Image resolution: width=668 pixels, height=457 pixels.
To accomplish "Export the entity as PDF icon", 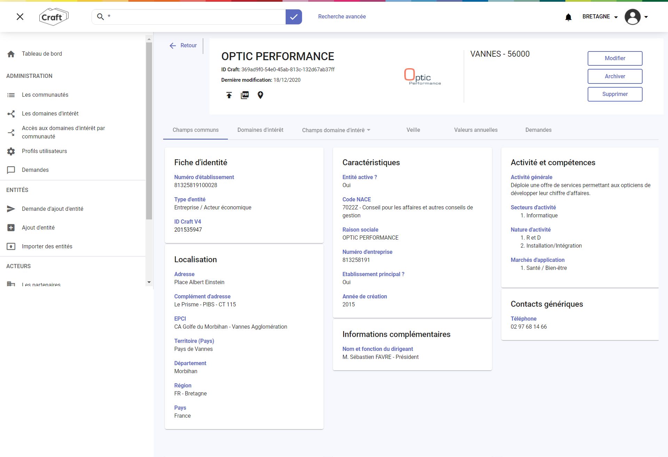I will pyautogui.click(x=245, y=95).
